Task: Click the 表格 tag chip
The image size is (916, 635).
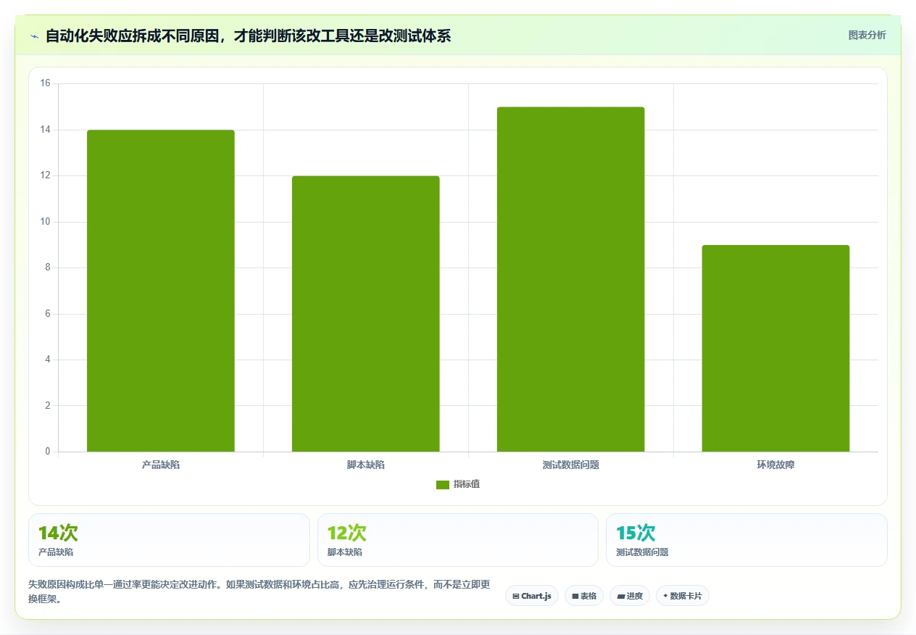Action: (584, 596)
